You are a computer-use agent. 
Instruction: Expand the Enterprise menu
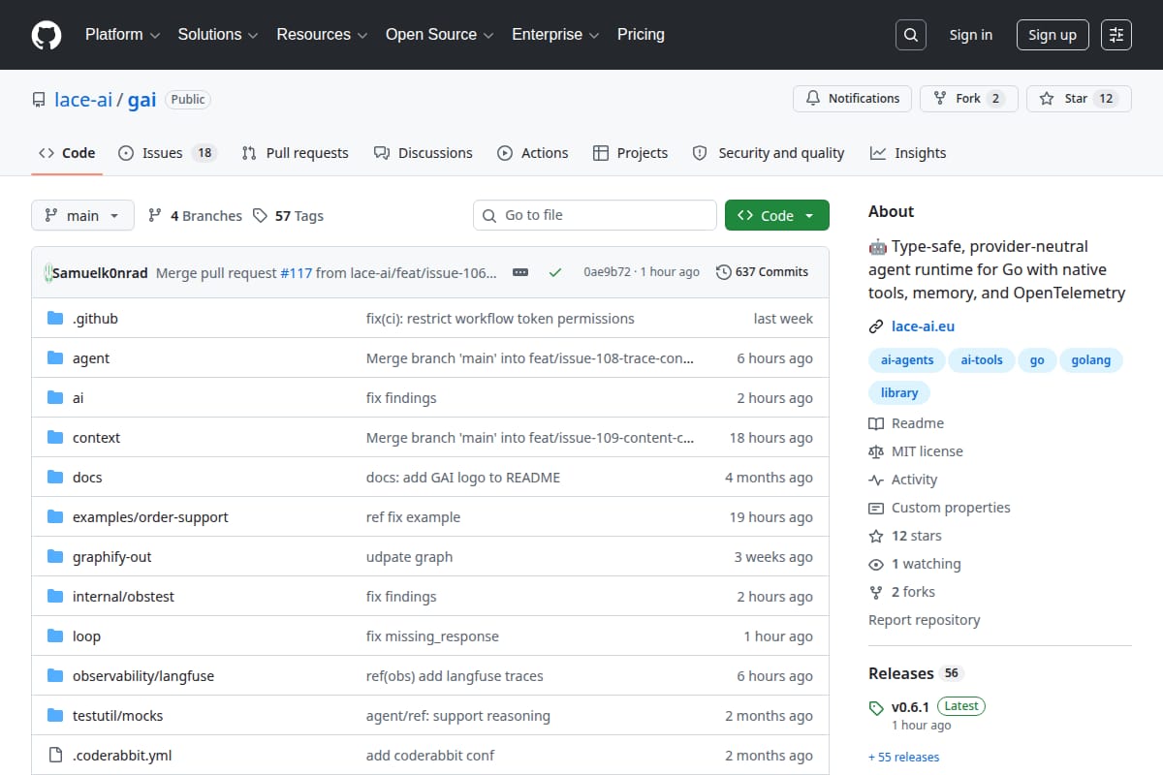555,35
